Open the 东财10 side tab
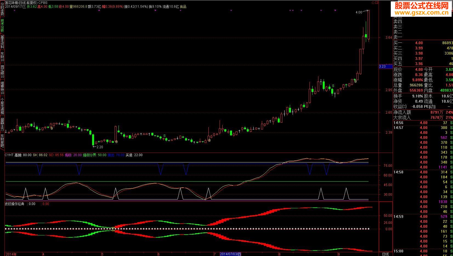 coord(2,57)
